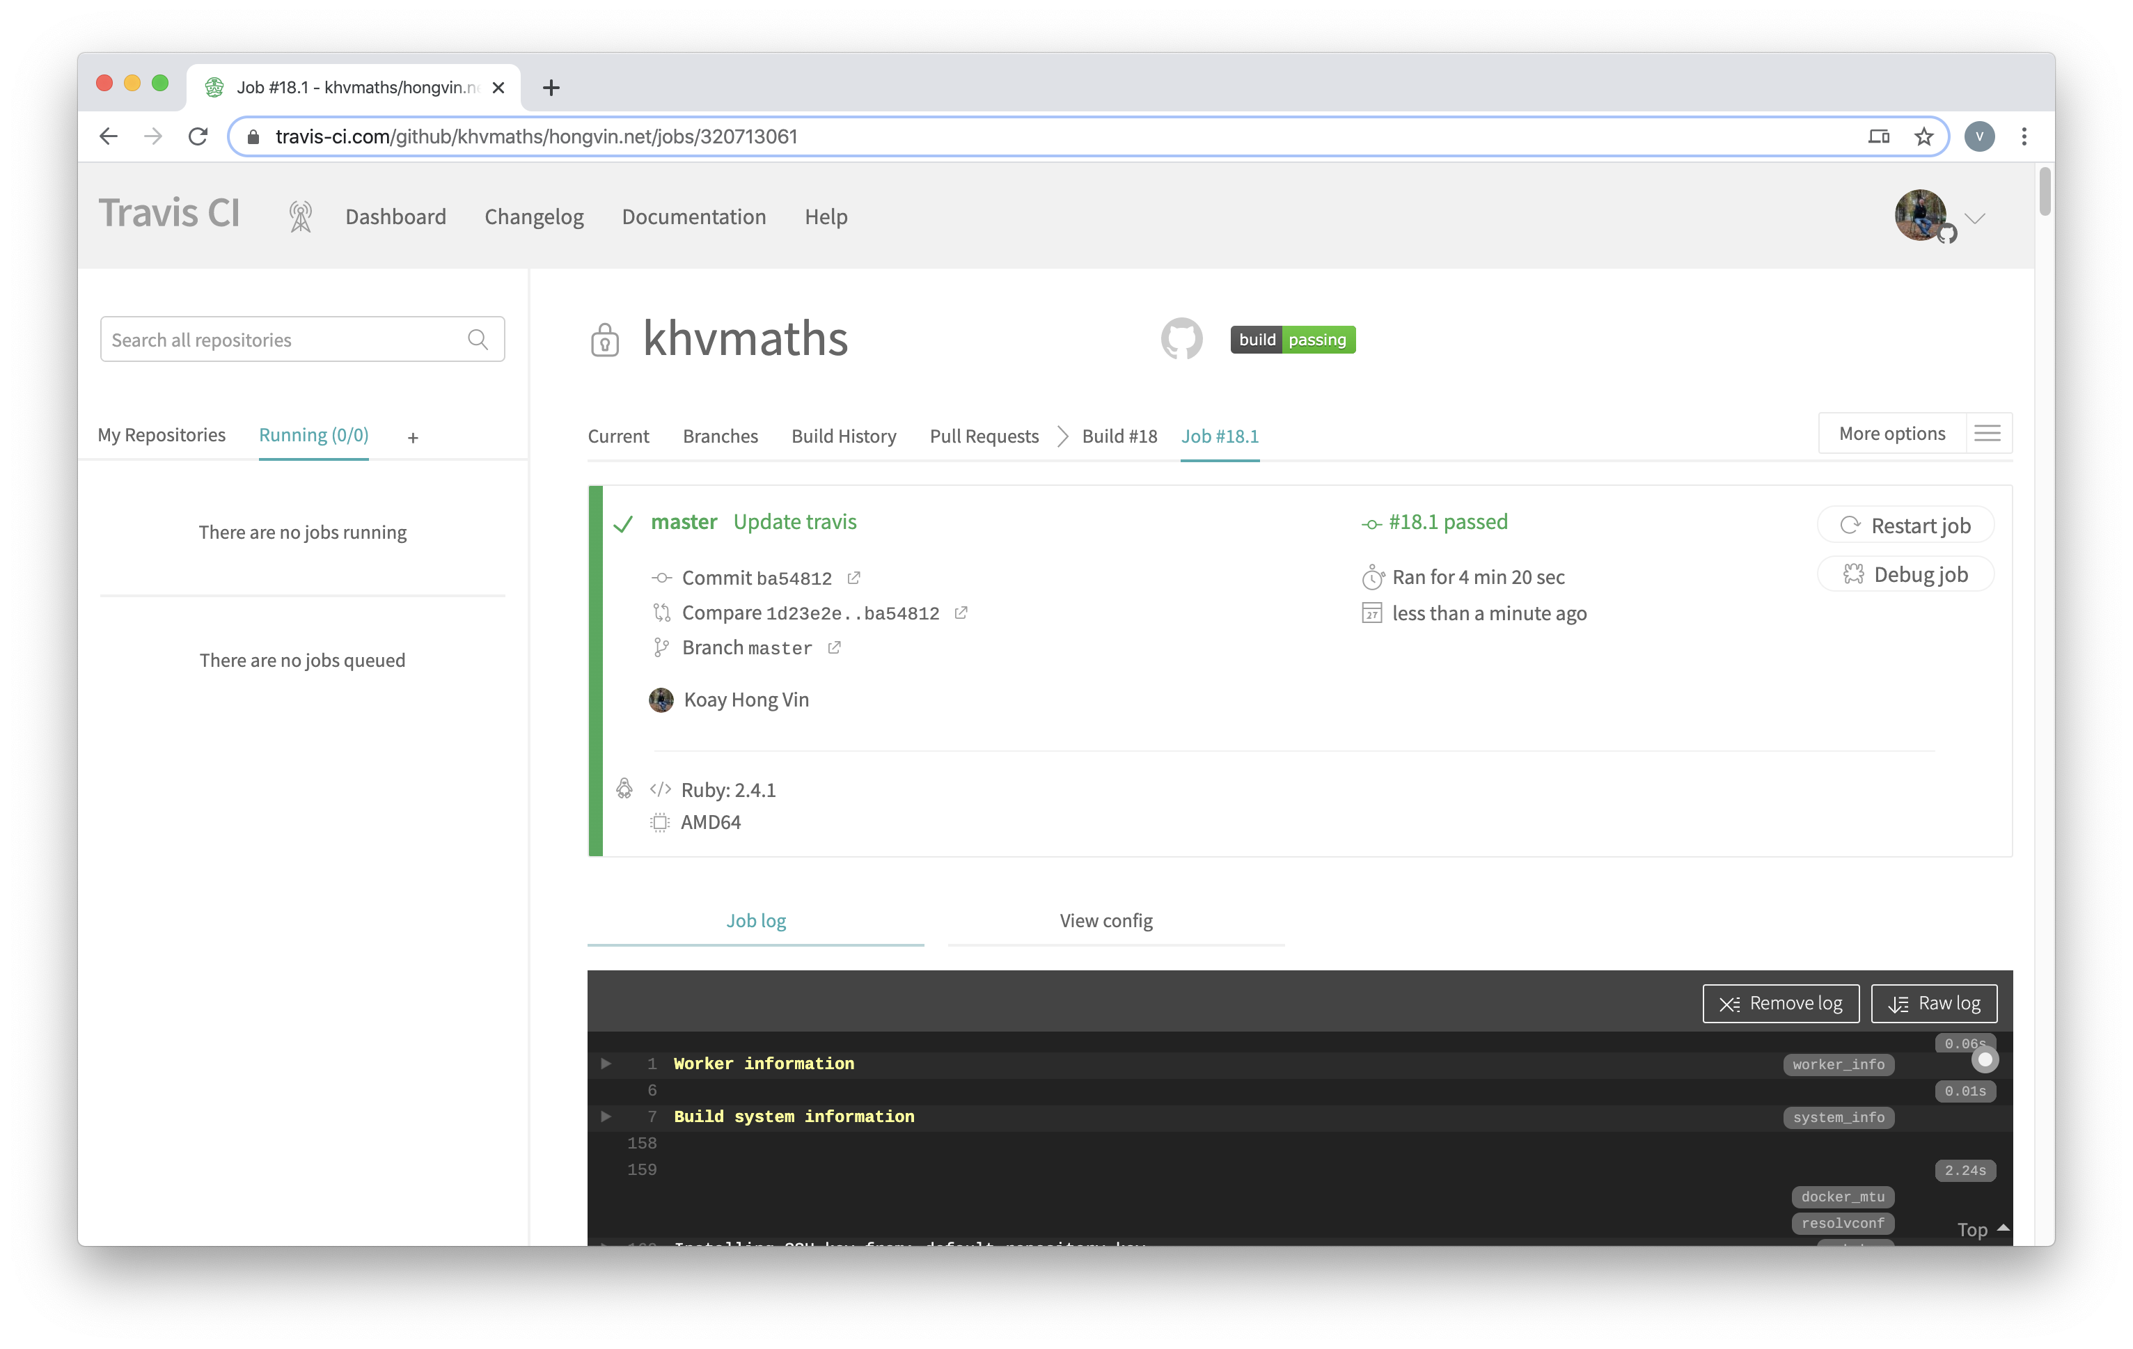
Task: Click the build passing status badge
Action: pos(1292,339)
